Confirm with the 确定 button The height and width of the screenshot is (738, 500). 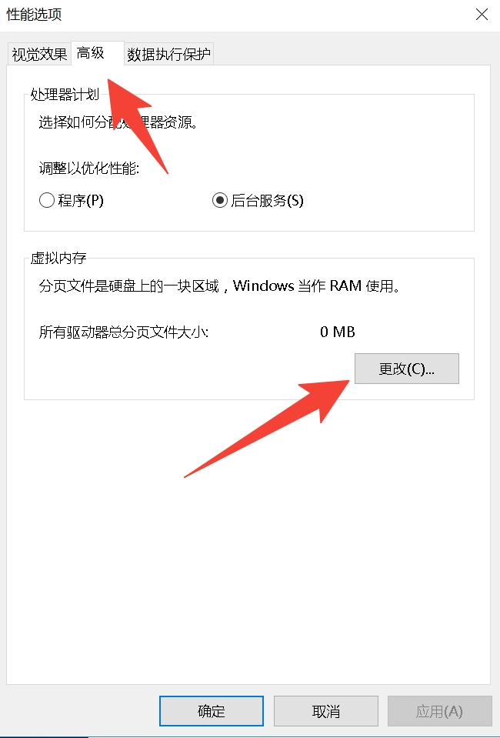[x=212, y=711]
